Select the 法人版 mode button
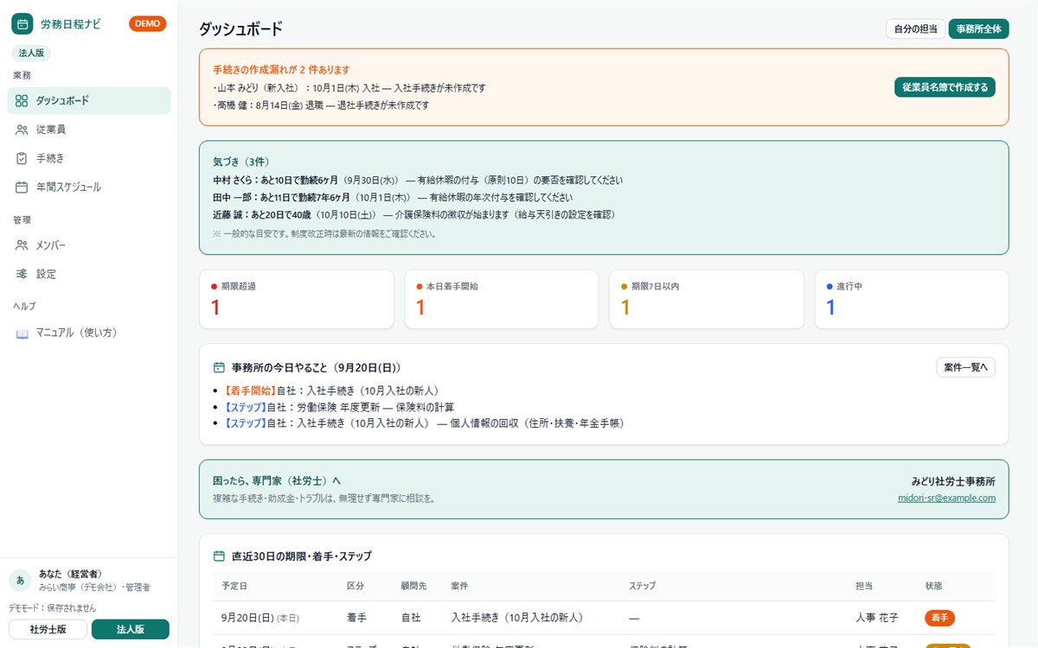Image resolution: width=1038 pixels, height=648 pixels. pos(131,629)
